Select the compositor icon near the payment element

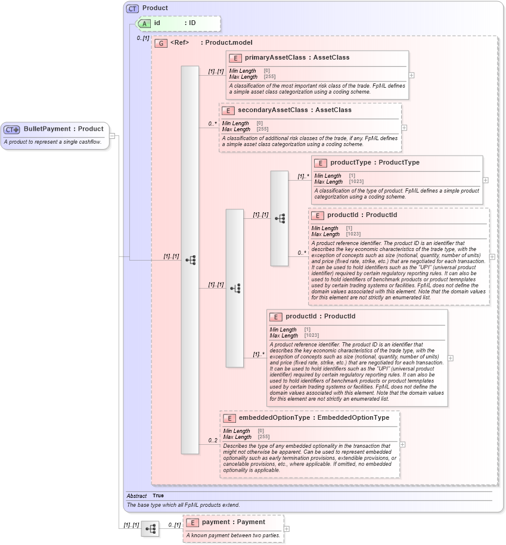pyautogui.click(x=151, y=528)
